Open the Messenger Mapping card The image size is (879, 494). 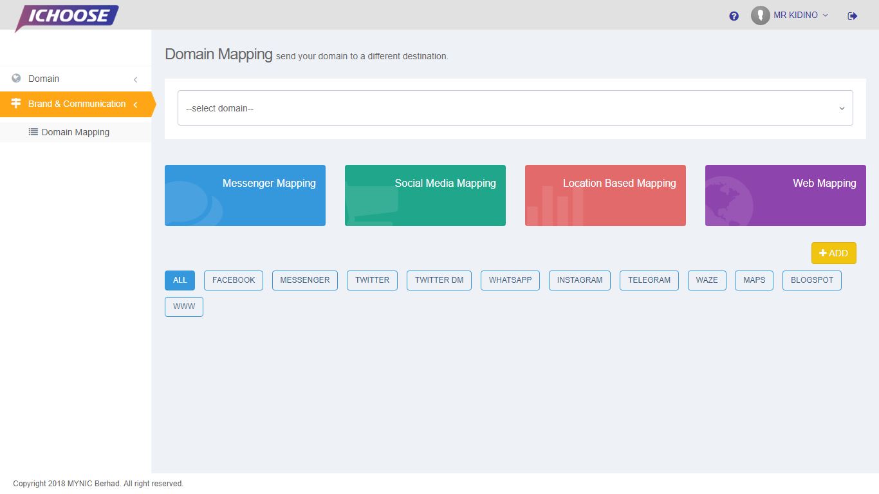click(245, 195)
